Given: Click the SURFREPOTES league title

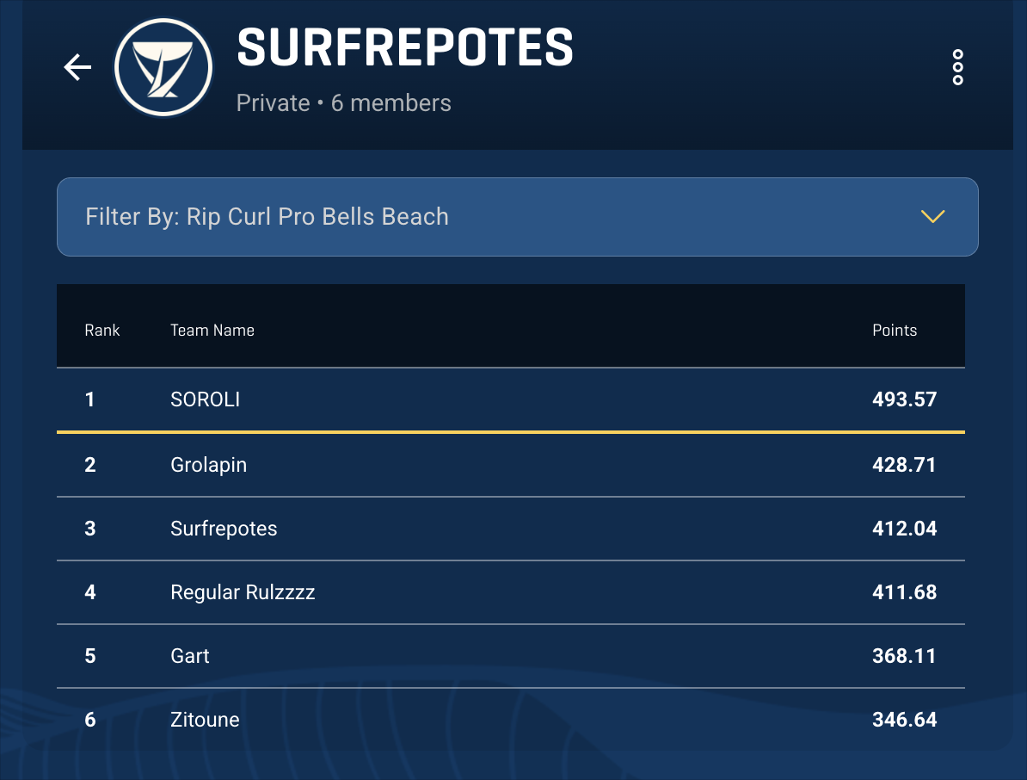Looking at the screenshot, I should coord(405,47).
